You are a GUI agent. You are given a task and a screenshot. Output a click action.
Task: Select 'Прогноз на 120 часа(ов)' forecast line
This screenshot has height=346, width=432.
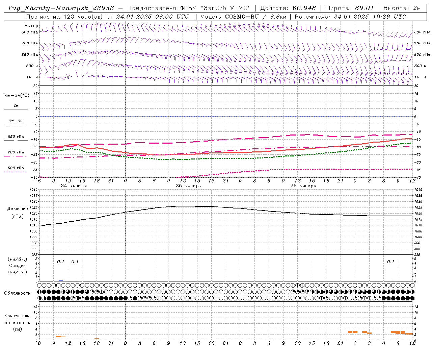[x=65, y=17]
